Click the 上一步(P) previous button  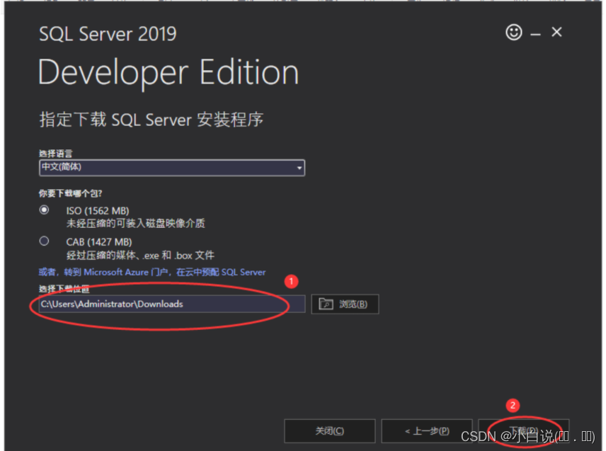tap(427, 431)
